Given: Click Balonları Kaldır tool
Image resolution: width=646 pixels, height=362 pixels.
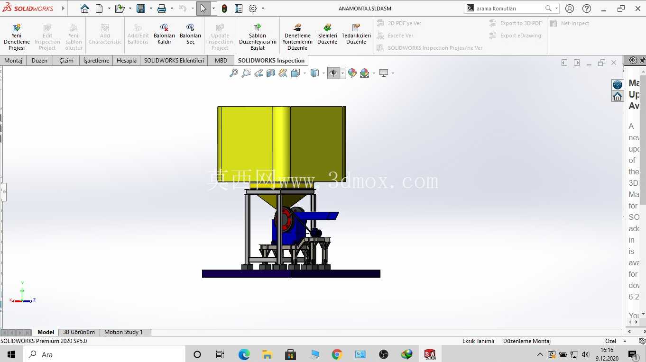Looking at the screenshot, I should [164, 34].
